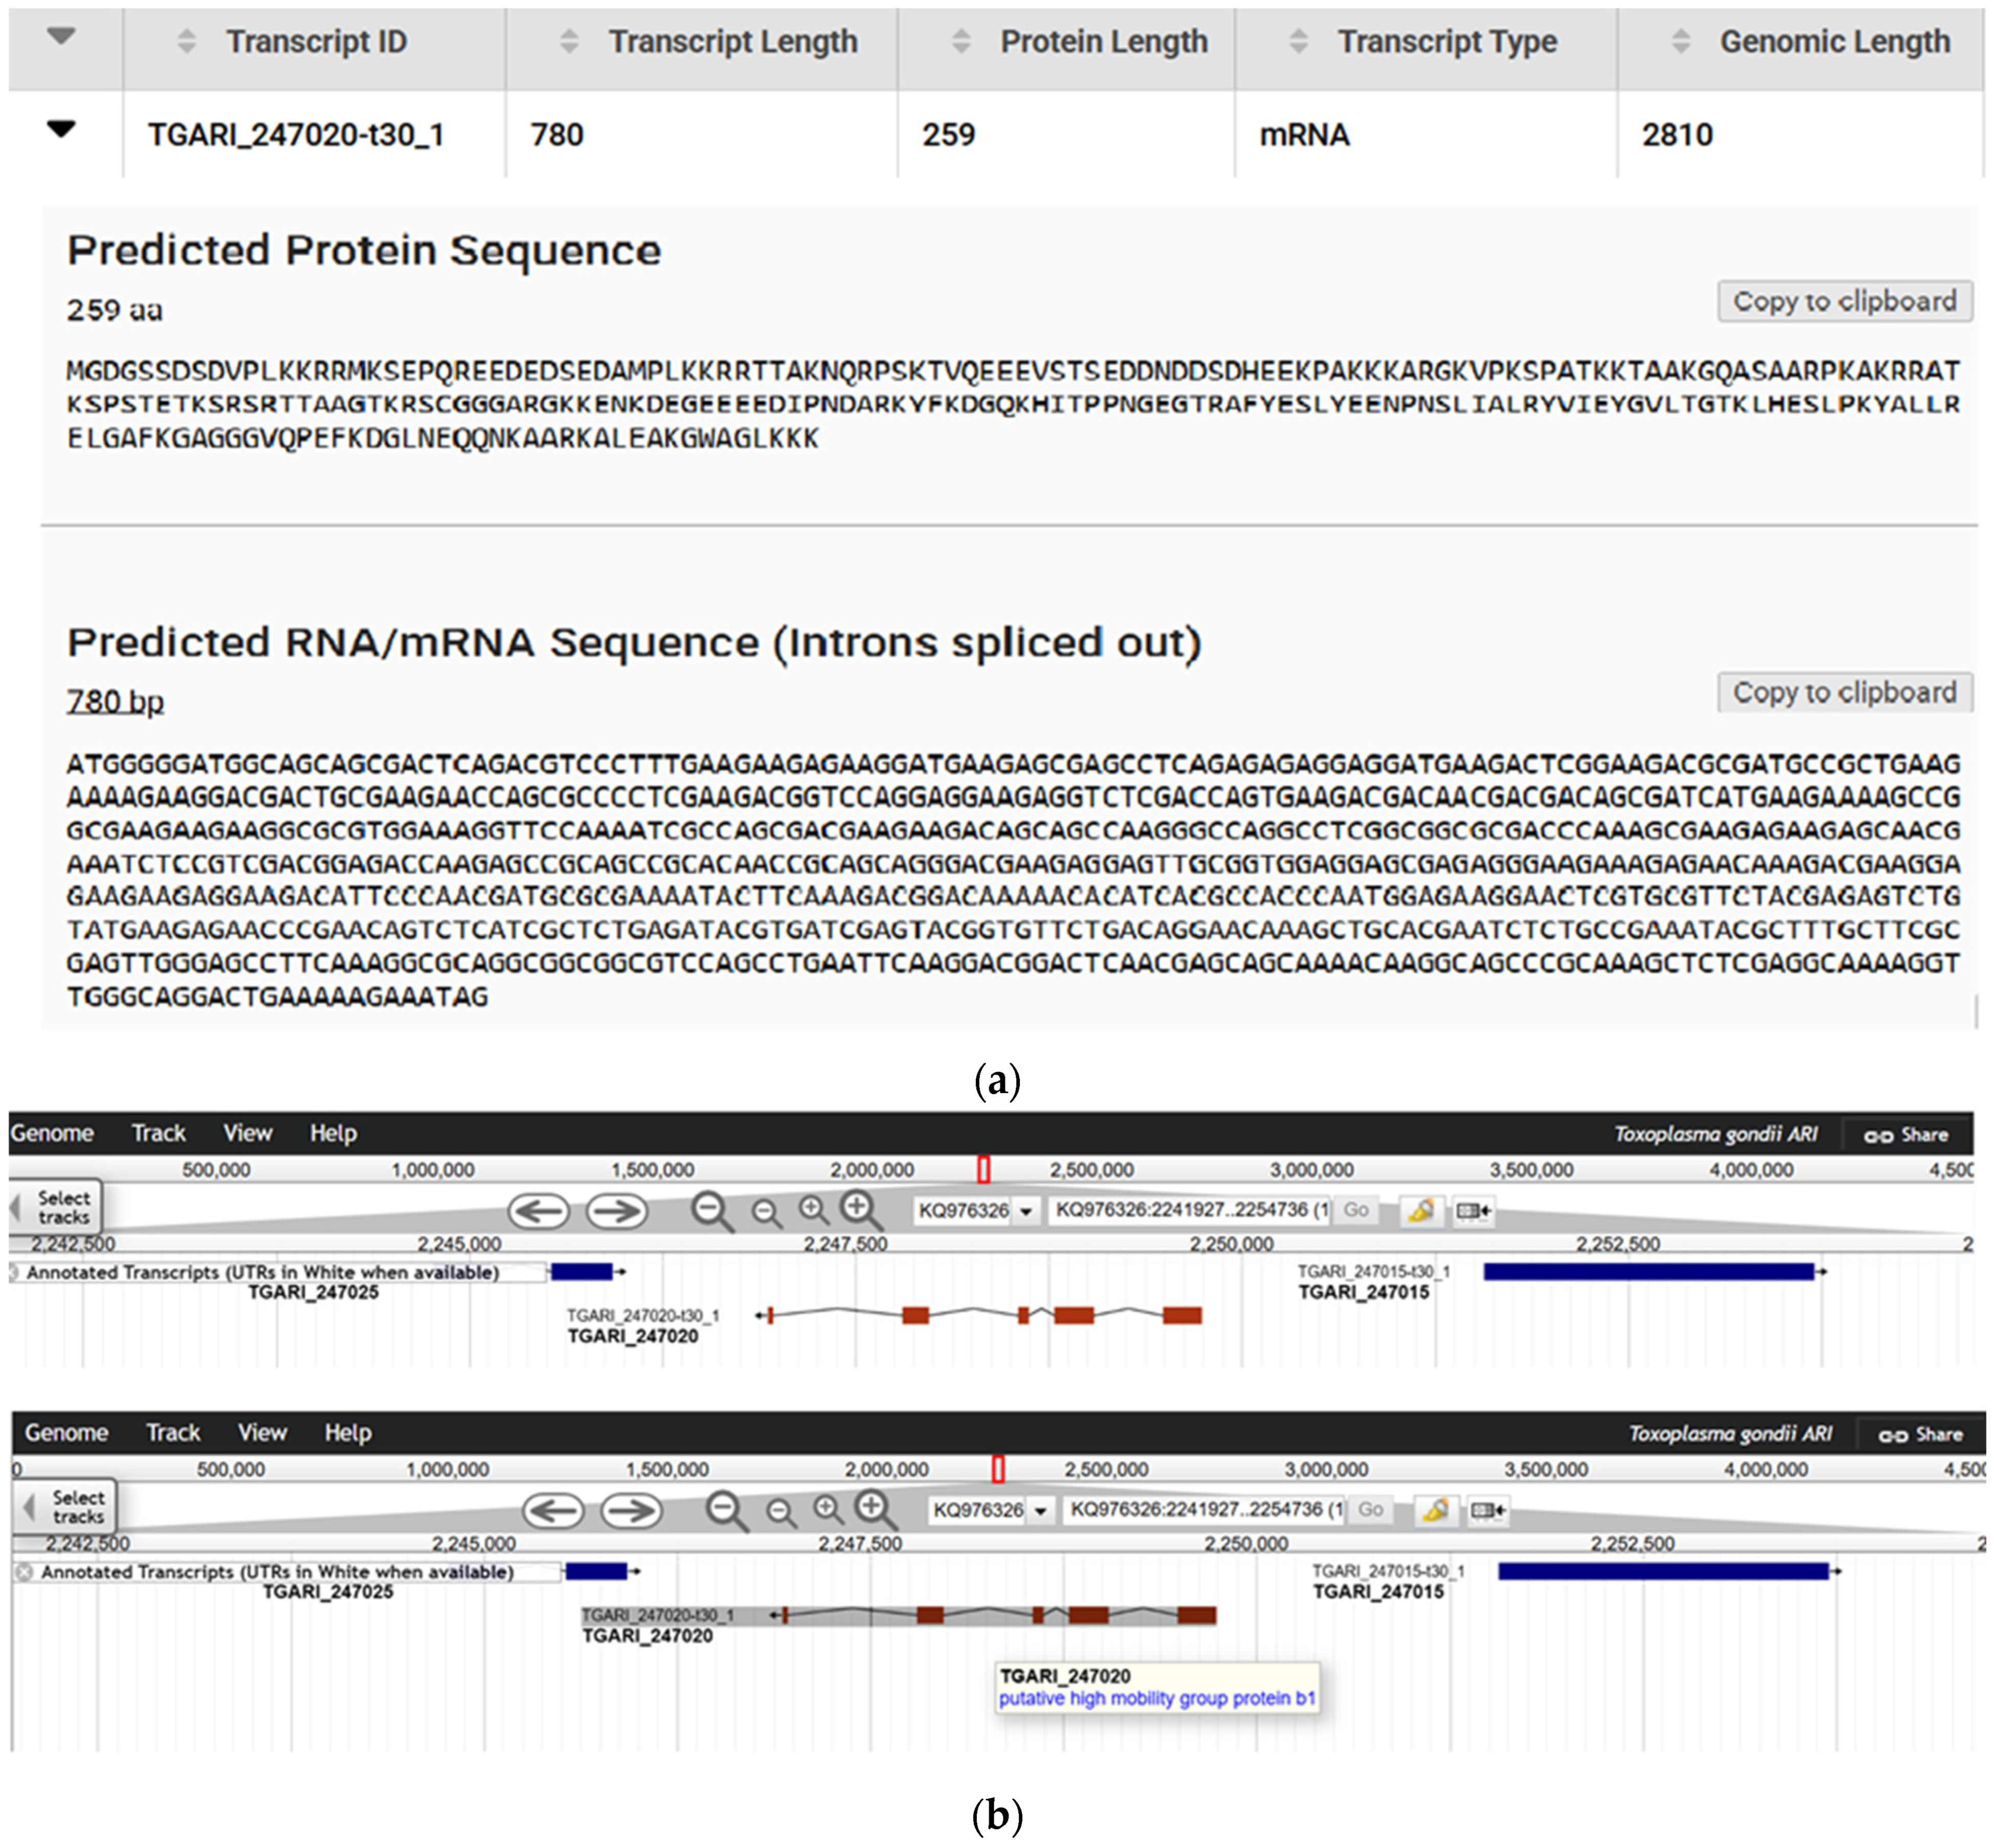Copy the predicted mRNA sequence to clipboard
This screenshot has height=1848, width=1994.
coord(1844,692)
